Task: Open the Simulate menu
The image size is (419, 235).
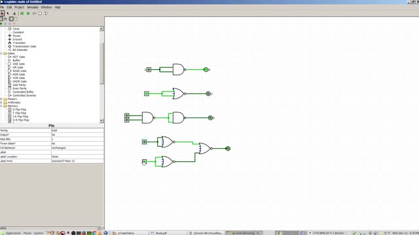Action: (33, 7)
